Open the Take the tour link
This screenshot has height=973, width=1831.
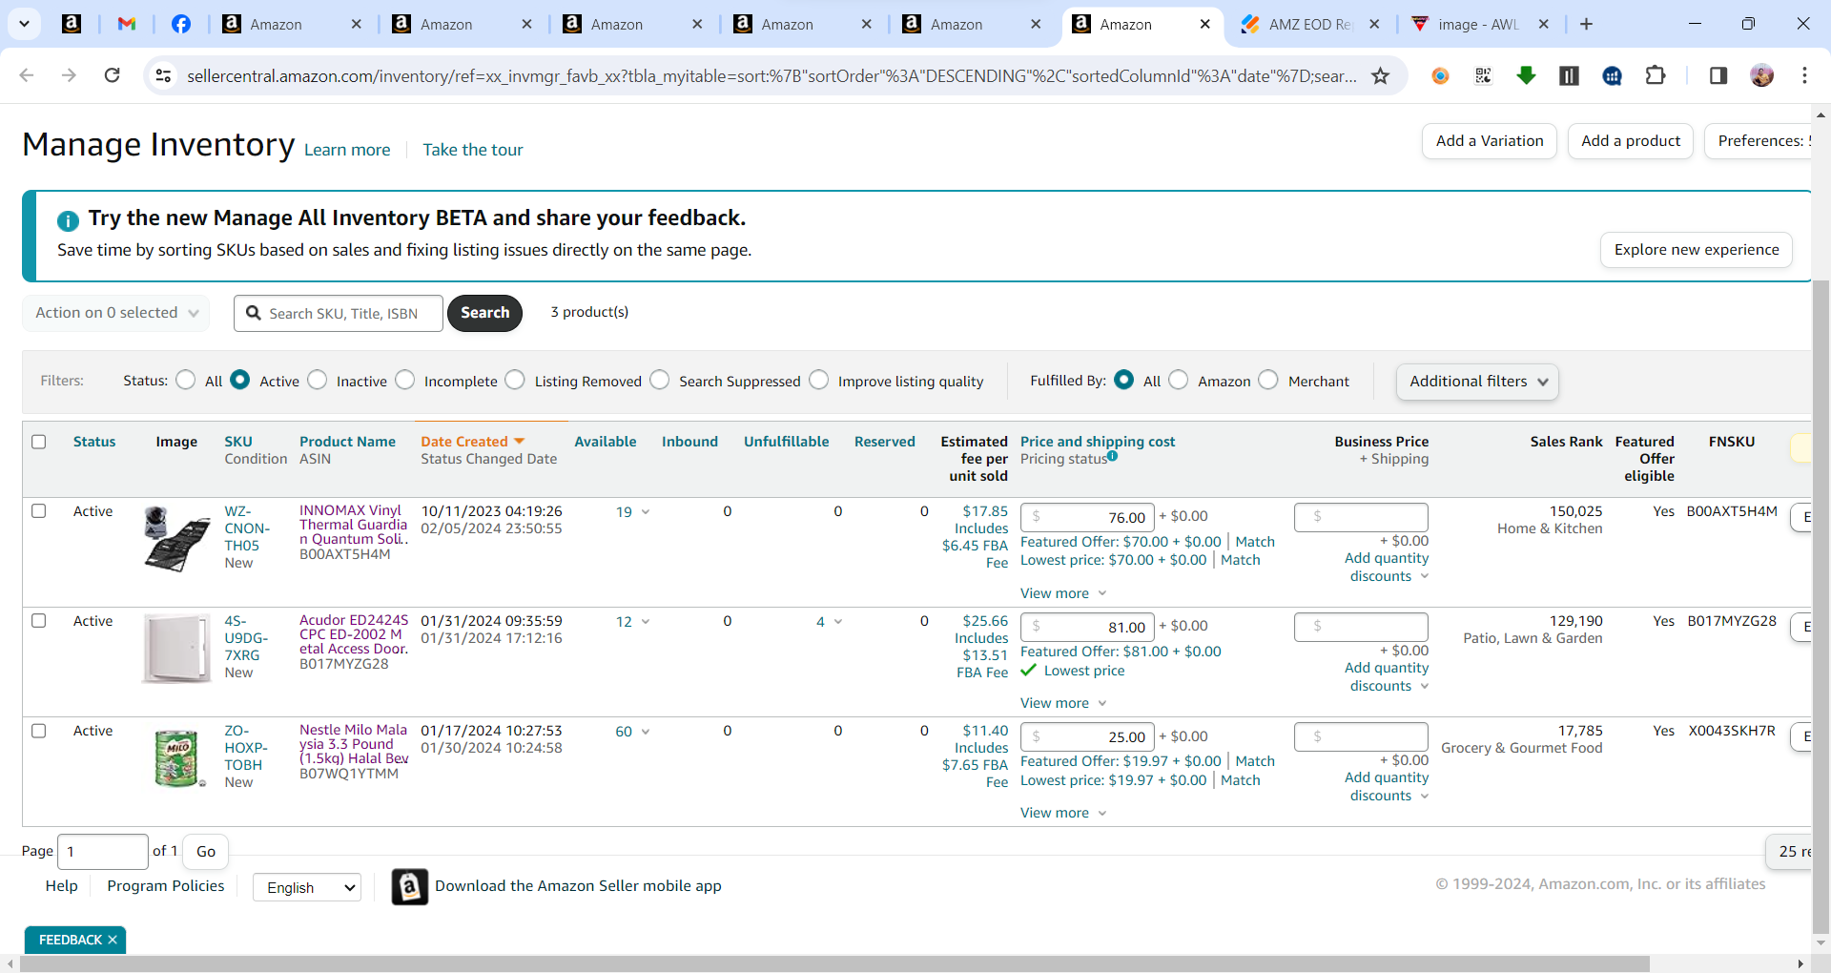point(473,150)
